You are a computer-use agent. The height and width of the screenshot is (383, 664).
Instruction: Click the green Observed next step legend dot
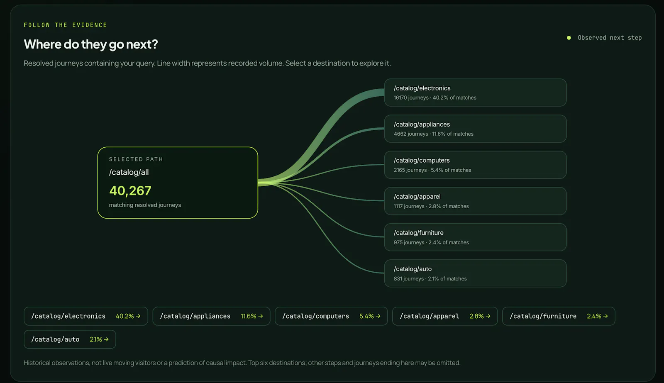(569, 38)
